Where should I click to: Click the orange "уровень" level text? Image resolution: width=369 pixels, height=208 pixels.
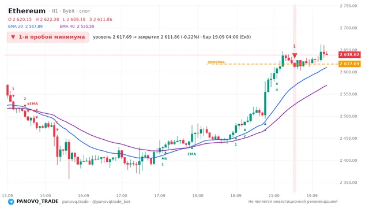pos(216,62)
